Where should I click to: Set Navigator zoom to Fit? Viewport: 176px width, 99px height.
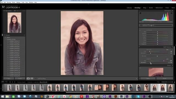(x=15, y=11)
